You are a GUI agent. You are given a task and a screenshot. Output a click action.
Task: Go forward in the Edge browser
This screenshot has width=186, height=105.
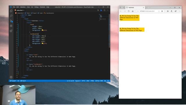pyautogui.click(x=125, y=11)
